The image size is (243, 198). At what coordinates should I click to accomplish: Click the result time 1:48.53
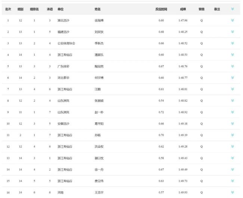(x=183, y=55)
